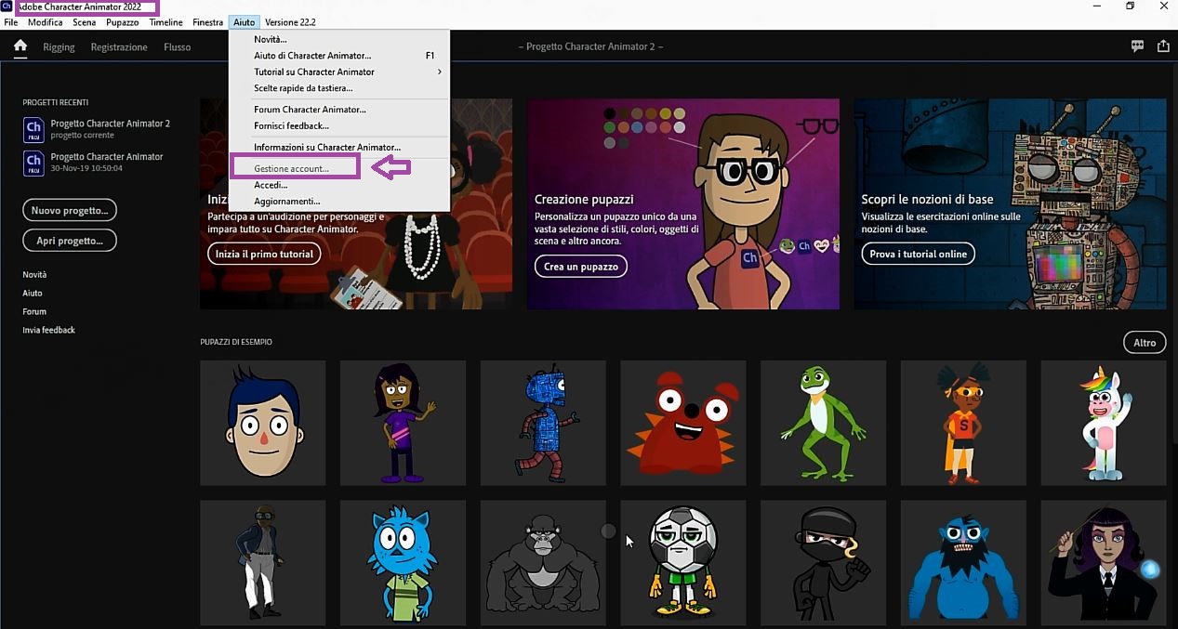
Task: Open the green frog puppet
Action: point(823,423)
